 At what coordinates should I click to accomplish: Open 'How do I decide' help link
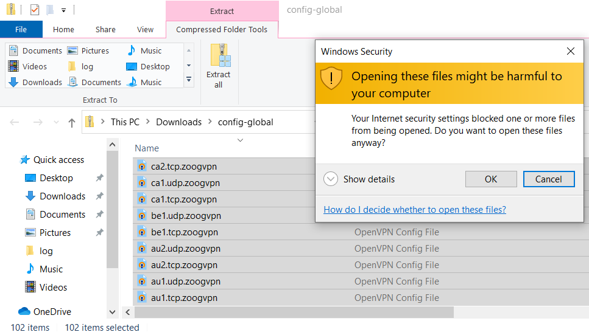coord(414,210)
